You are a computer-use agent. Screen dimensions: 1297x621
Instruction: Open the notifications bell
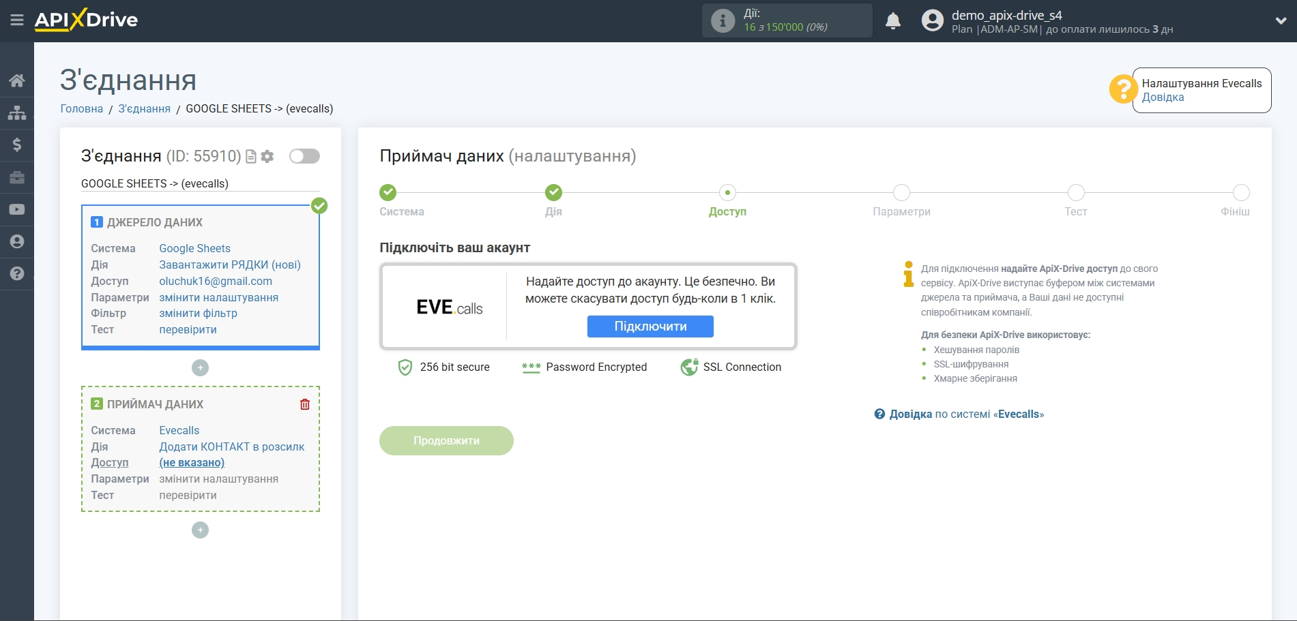click(892, 21)
